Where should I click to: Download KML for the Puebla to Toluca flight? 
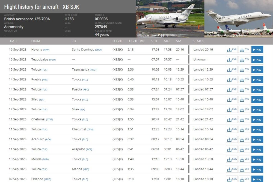(x=232, y=80)
